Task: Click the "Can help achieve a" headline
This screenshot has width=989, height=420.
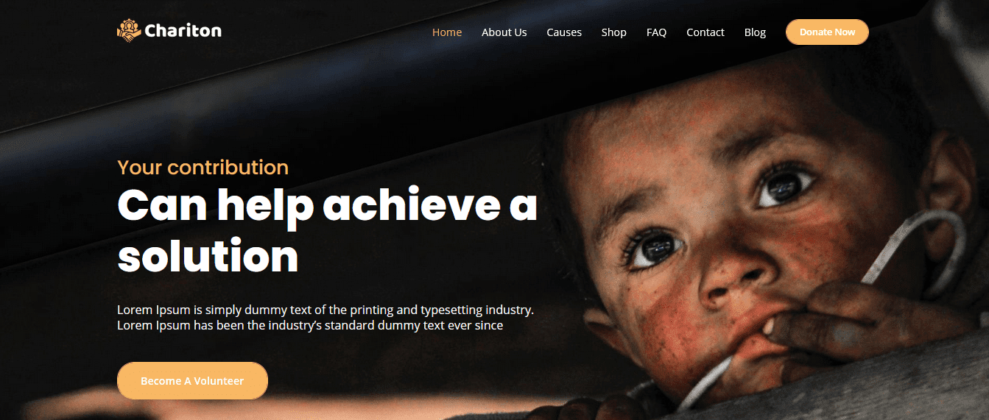Action: coord(327,206)
